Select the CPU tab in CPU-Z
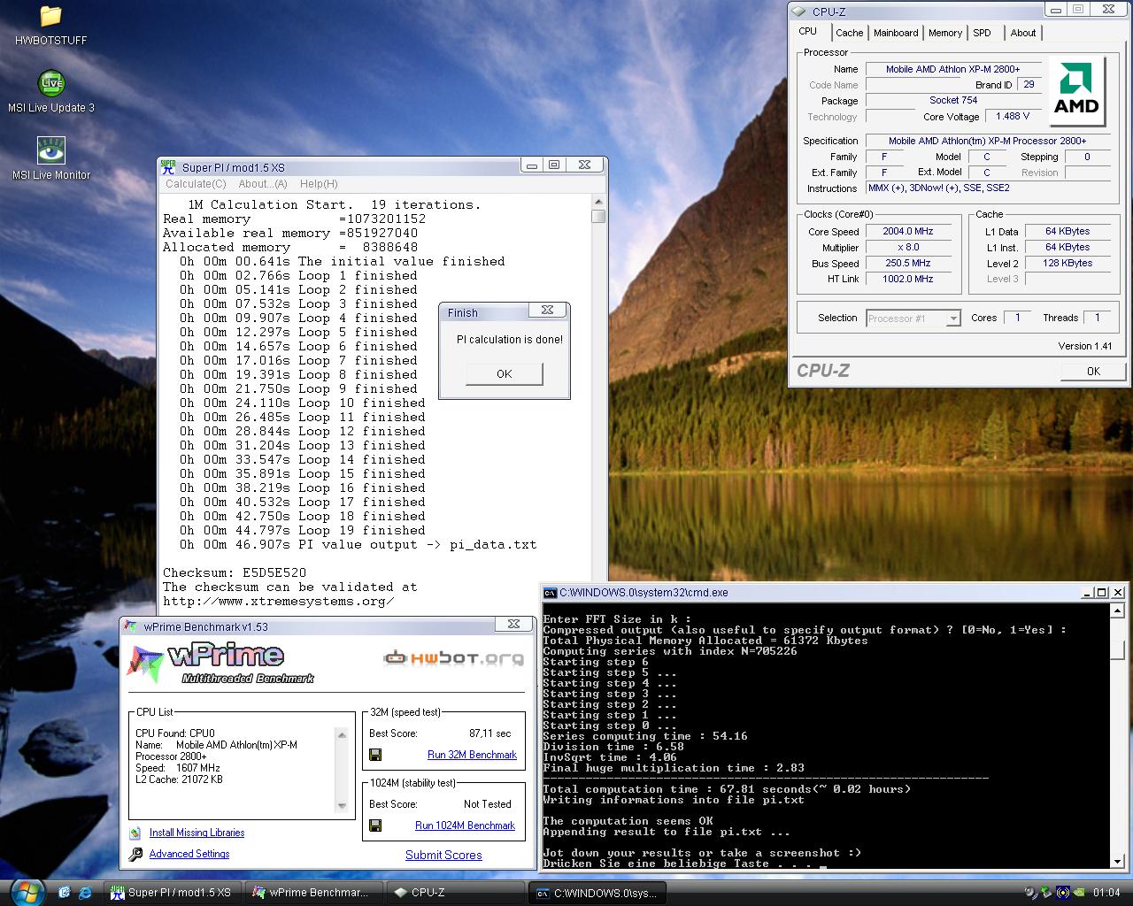Image resolution: width=1133 pixels, height=906 pixels. pos(808,31)
